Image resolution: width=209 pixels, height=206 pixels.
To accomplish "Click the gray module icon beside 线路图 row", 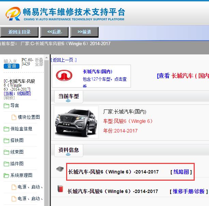I will (x=60, y=169).
